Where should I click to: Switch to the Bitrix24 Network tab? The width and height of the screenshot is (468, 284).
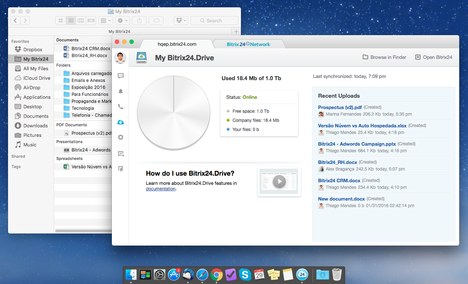pos(248,44)
